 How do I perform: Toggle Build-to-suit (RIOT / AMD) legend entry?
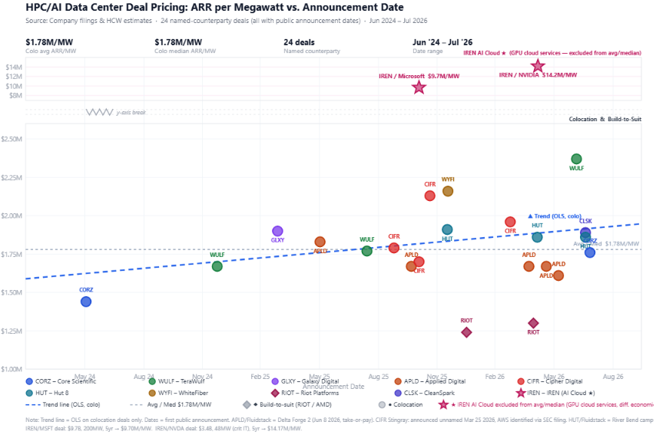pyautogui.click(x=287, y=404)
